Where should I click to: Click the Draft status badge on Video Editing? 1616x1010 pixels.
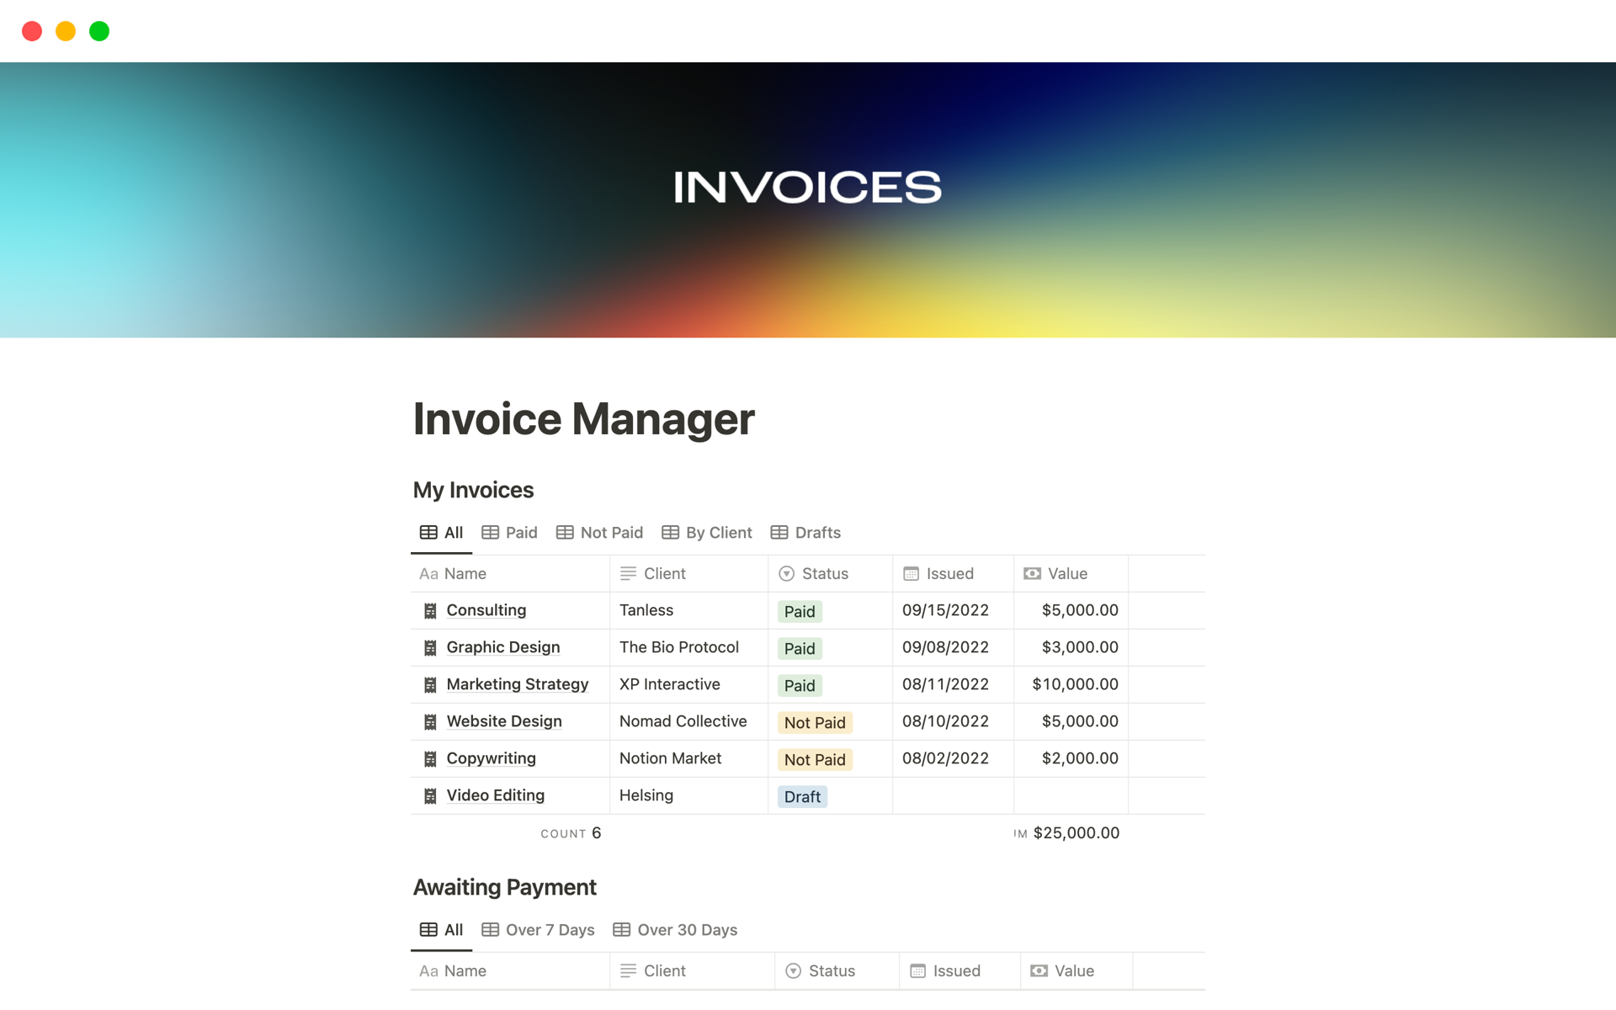pyautogui.click(x=803, y=796)
